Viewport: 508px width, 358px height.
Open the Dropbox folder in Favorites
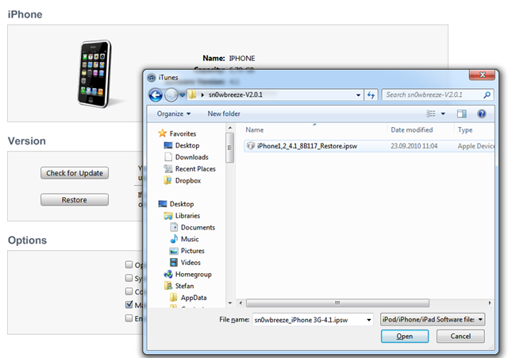click(x=188, y=180)
